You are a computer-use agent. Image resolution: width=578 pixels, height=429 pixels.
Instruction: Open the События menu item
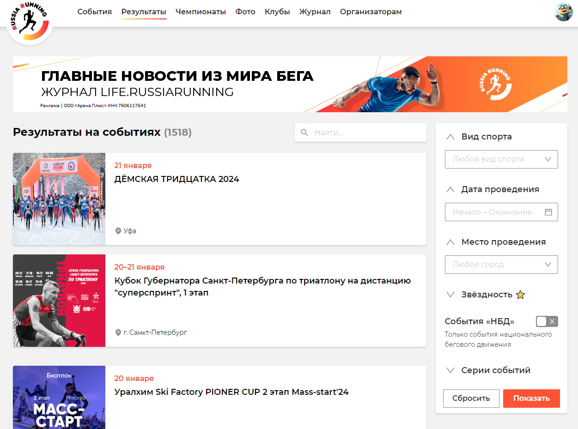tap(94, 12)
